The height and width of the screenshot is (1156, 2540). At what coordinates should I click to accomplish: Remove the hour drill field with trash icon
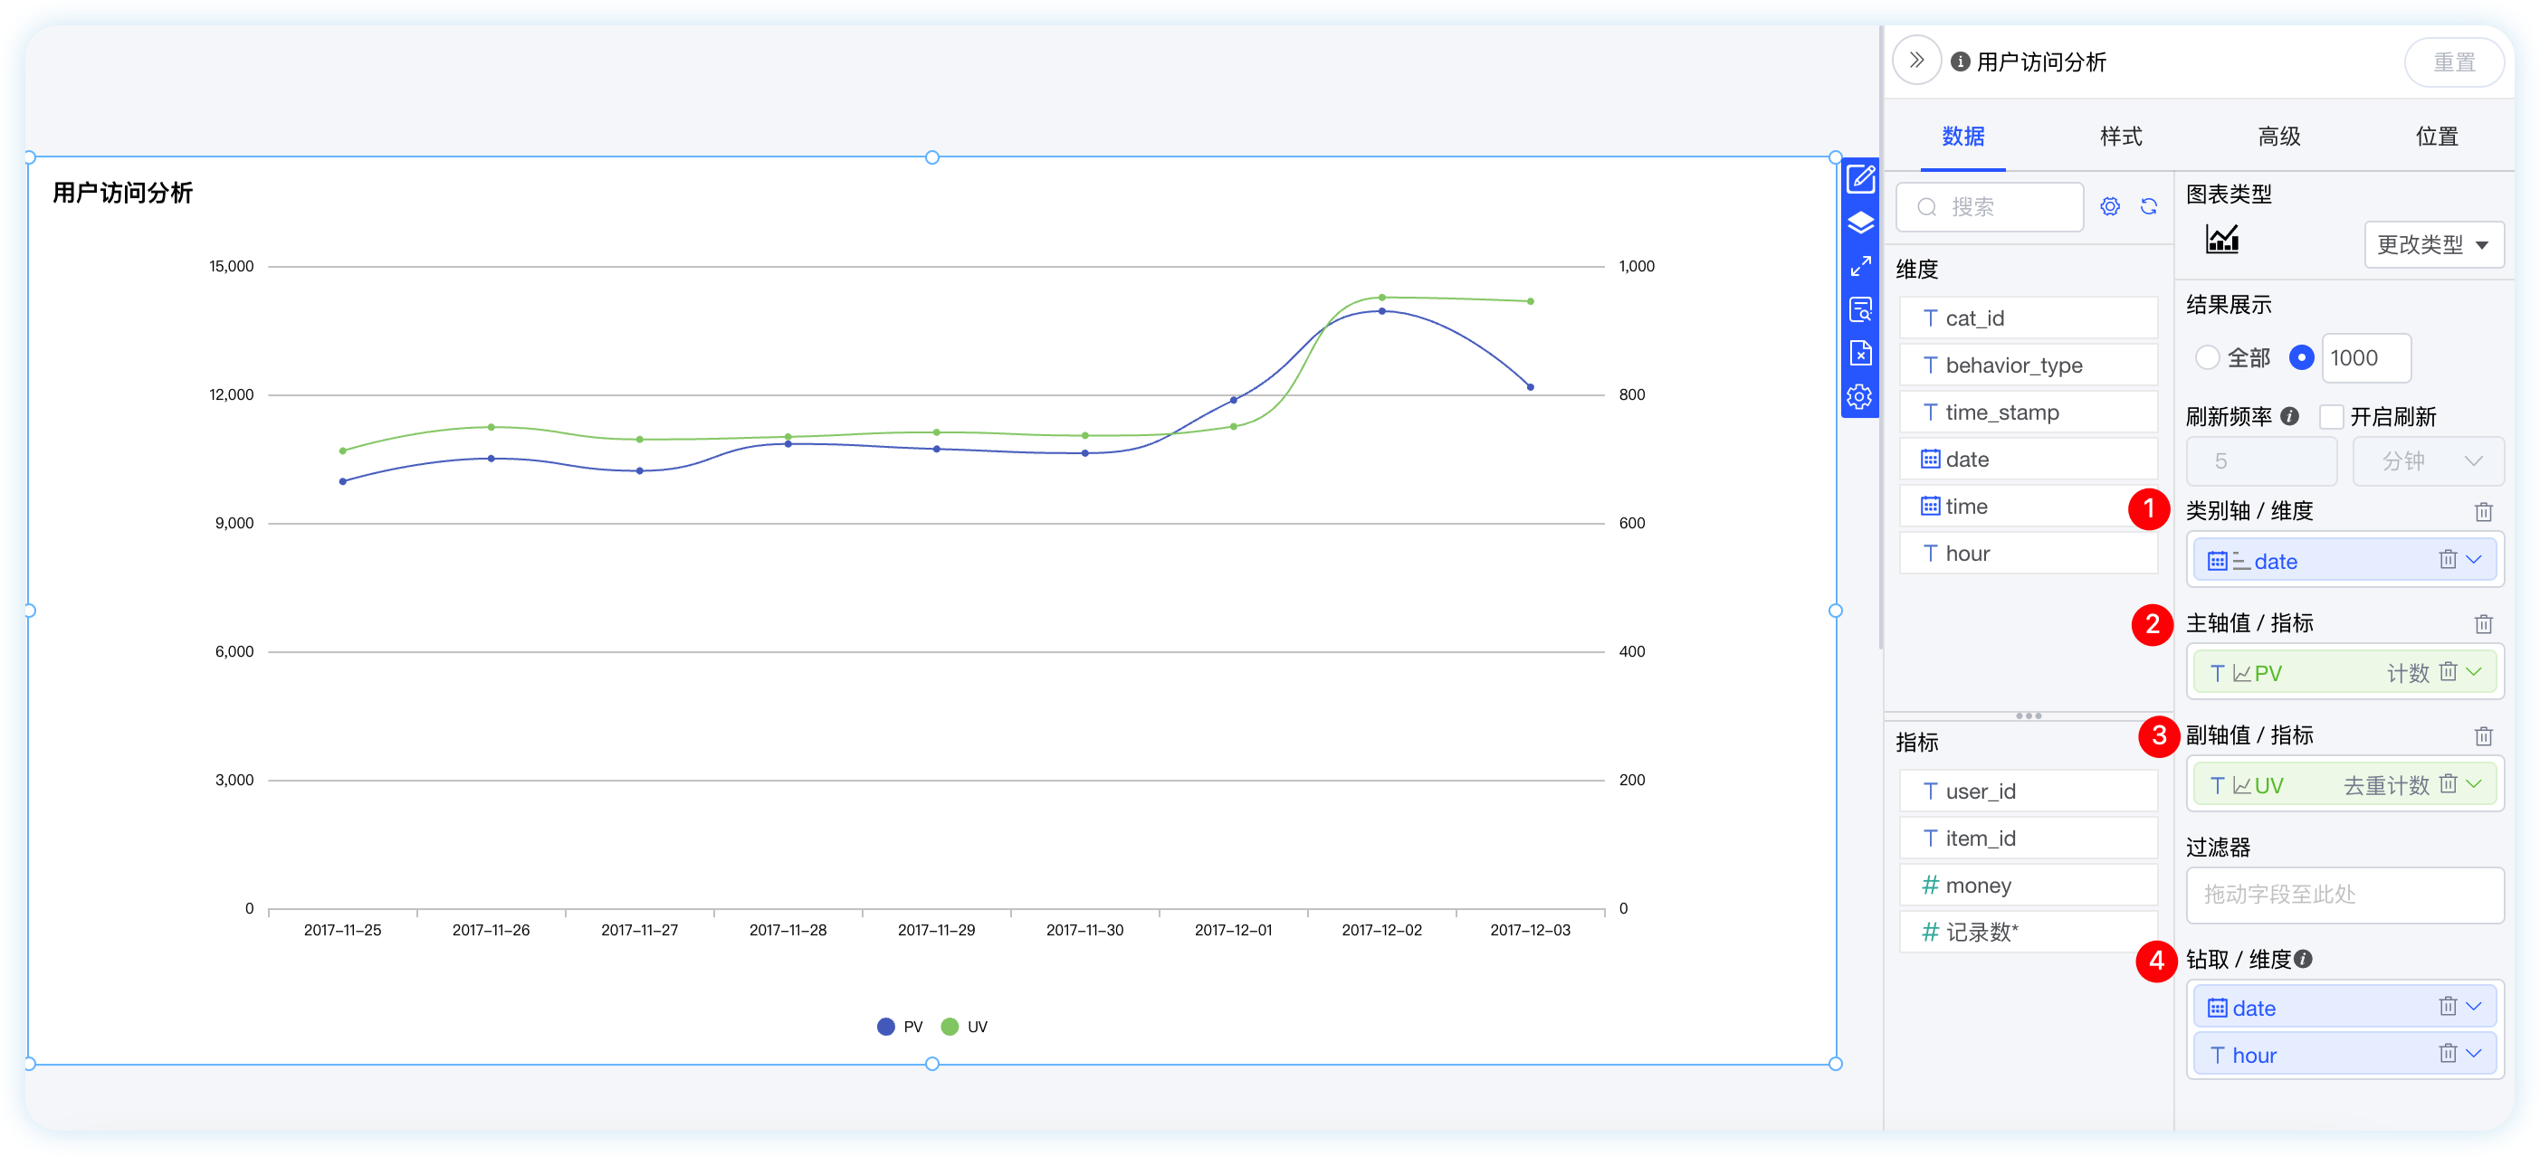pos(2448,1054)
